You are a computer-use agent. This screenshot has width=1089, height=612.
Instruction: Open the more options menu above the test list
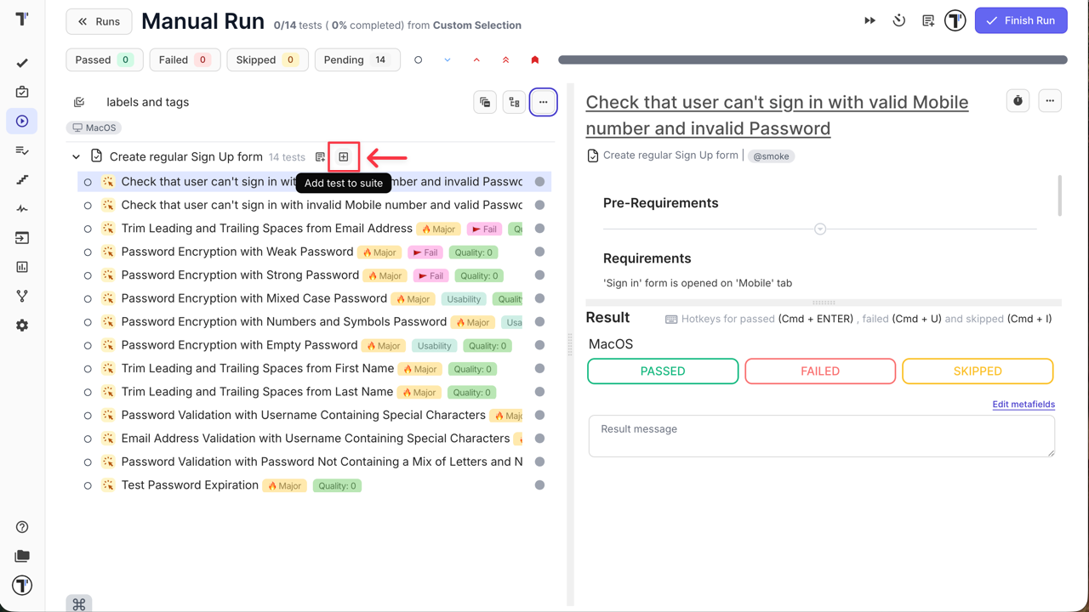543,101
